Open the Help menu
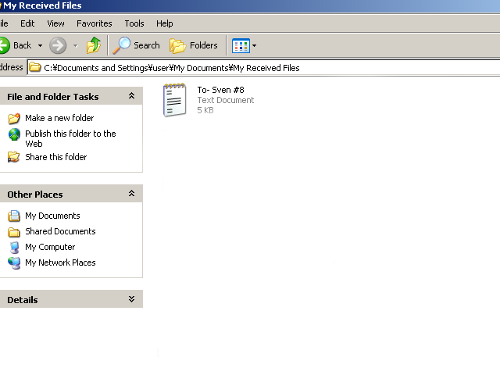Viewport: 500px width, 375px height. (x=164, y=23)
